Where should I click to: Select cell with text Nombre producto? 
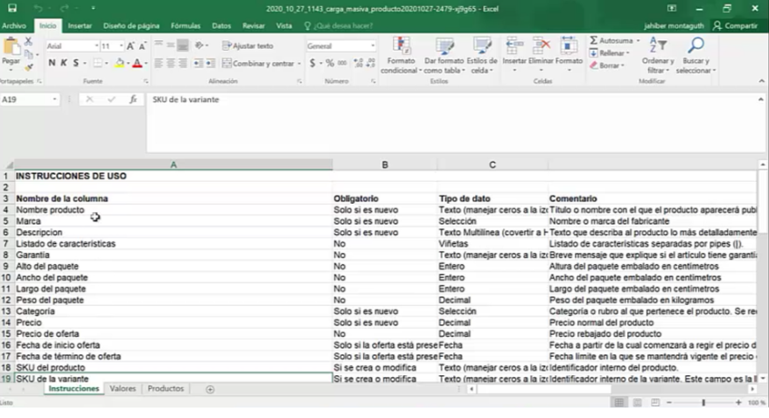(173, 210)
